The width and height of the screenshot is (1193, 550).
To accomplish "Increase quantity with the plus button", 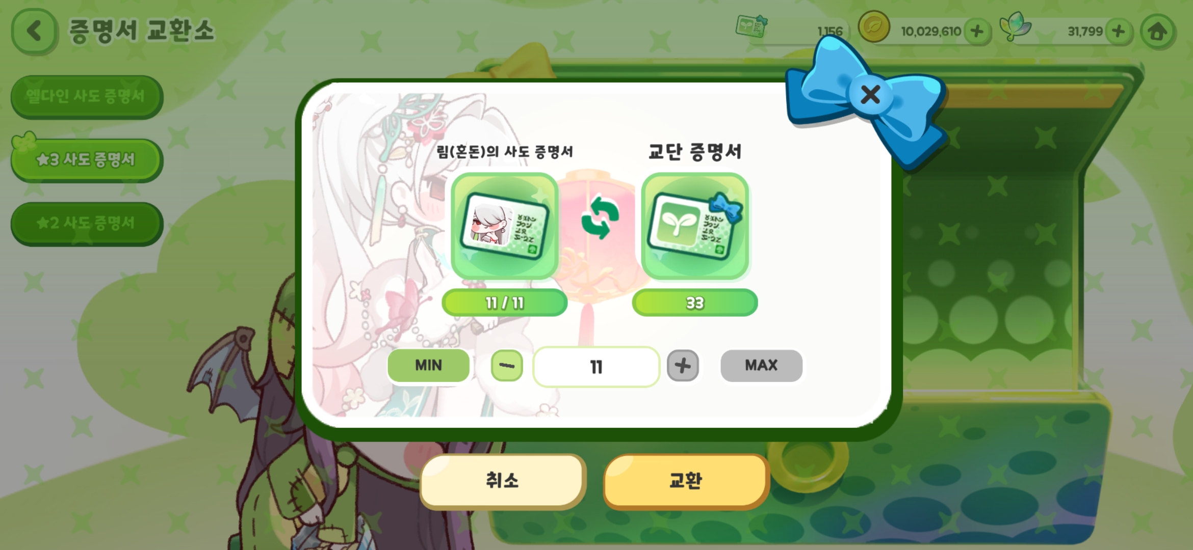I will click(x=683, y=366).
